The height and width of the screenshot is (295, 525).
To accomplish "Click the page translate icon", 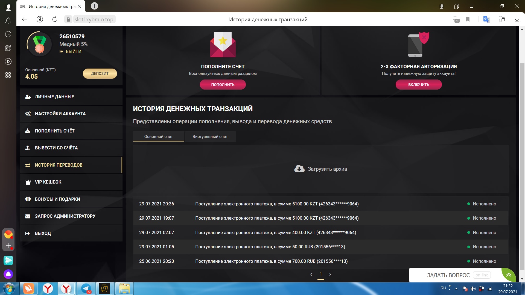I will coord(486,19).
